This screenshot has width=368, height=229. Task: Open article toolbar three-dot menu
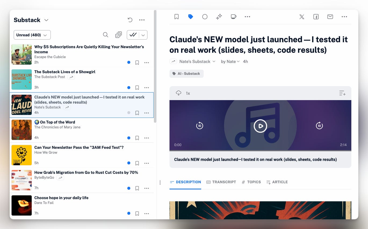pyautogui.click(x=247, y=17)
